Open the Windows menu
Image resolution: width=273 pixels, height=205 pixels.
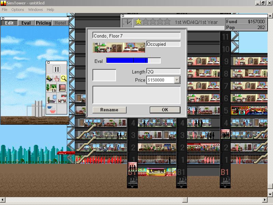[x=35, y=10]
